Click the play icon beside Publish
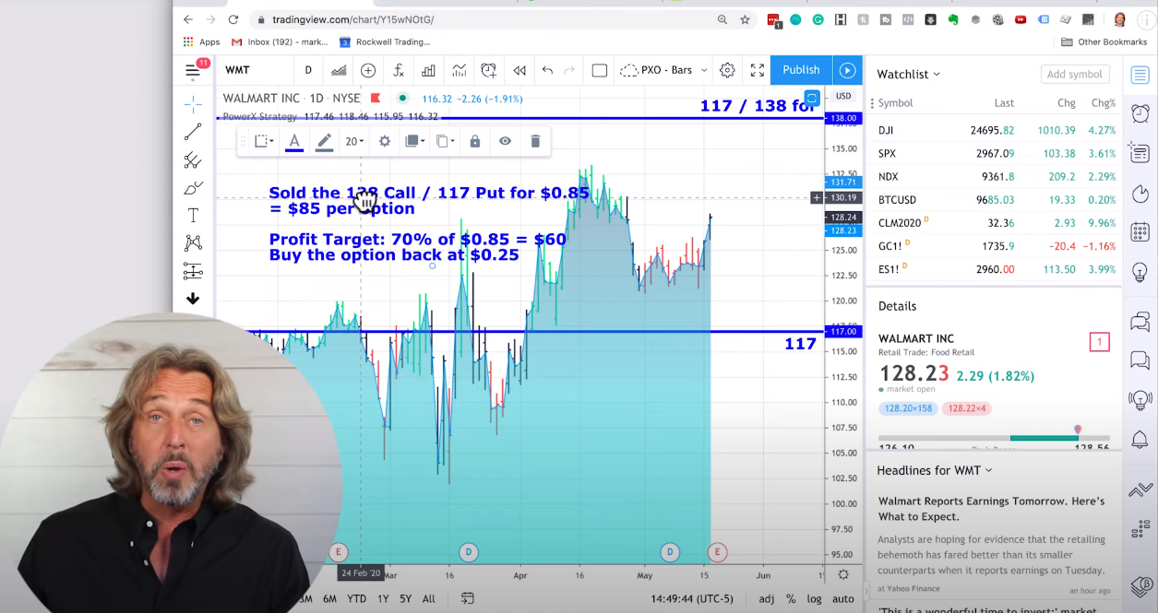 [x=847, y=70]
